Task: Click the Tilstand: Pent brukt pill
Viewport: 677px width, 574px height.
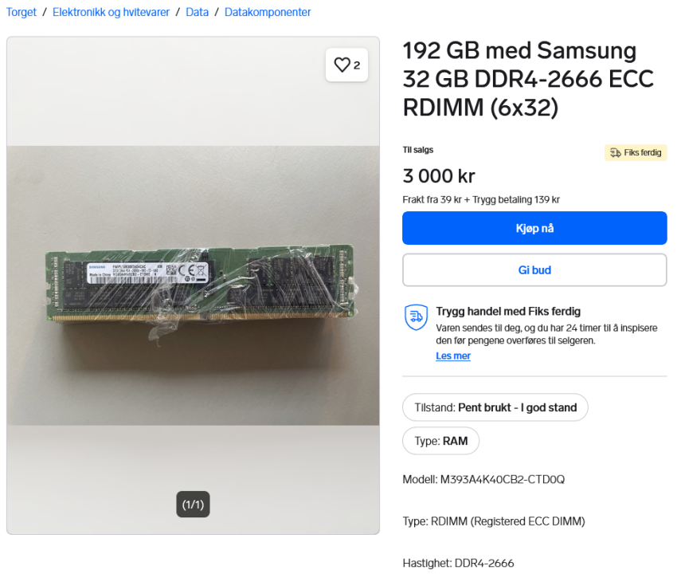Action: (495, 407)
